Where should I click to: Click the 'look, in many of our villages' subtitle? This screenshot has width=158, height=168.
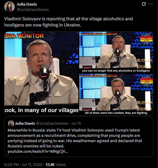pyautogui.click(x=41, y=110)
